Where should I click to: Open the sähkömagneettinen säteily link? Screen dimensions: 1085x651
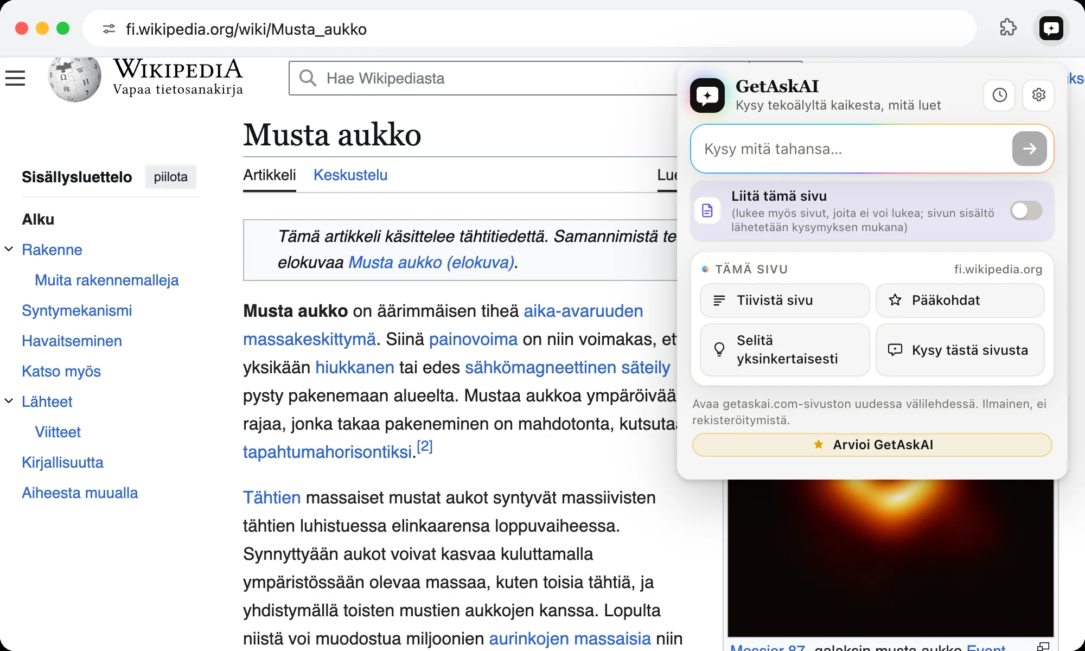point(567,367)
